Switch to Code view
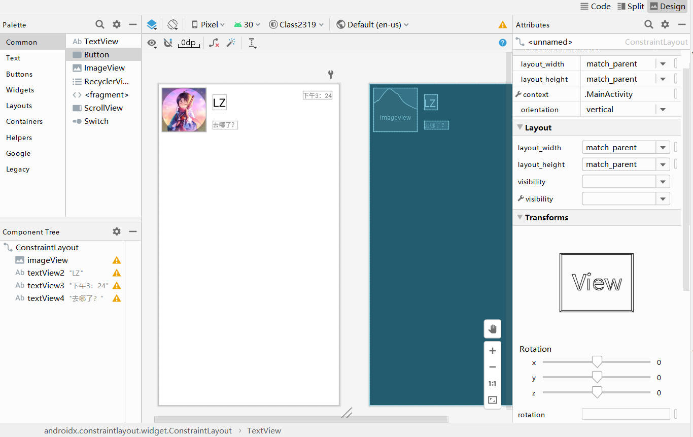 595,6
